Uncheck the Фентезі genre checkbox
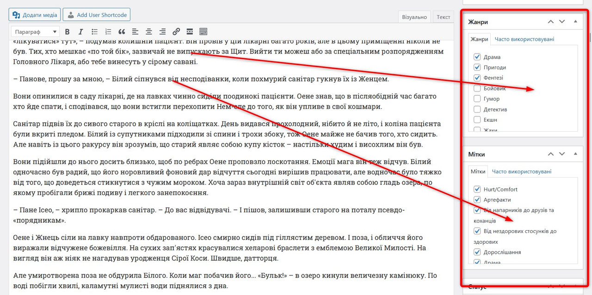Image resolution: width=592 pixels, height=295 pixels. [x=477, y=78]
